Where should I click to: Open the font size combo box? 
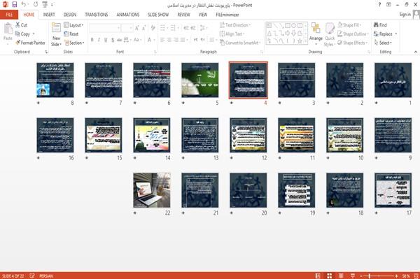pos(127,28)
